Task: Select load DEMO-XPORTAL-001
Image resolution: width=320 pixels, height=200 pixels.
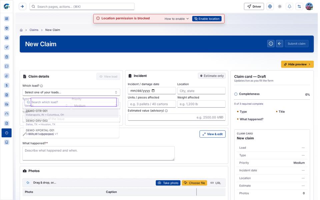Action: 71,132
